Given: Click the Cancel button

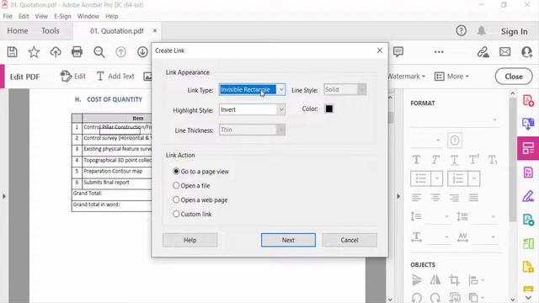Looking at the screenshot, I should pyautogui.click(x=350, y=240).
